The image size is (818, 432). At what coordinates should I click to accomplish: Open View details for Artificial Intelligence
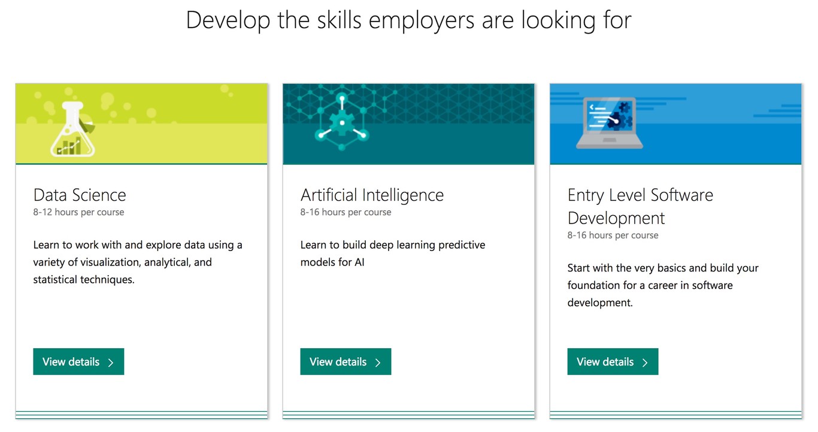(x=346, y=362)
